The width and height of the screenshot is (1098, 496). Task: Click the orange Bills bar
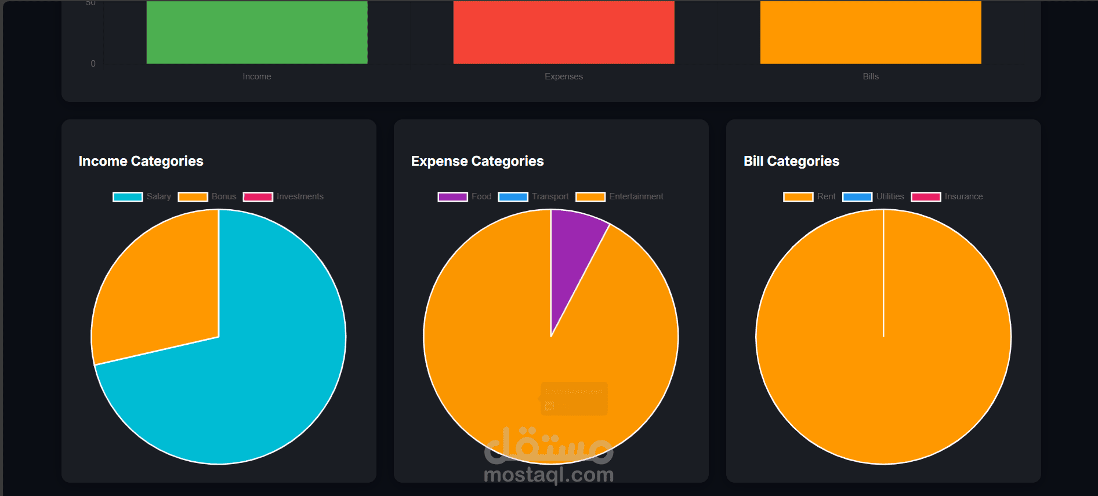871,32
